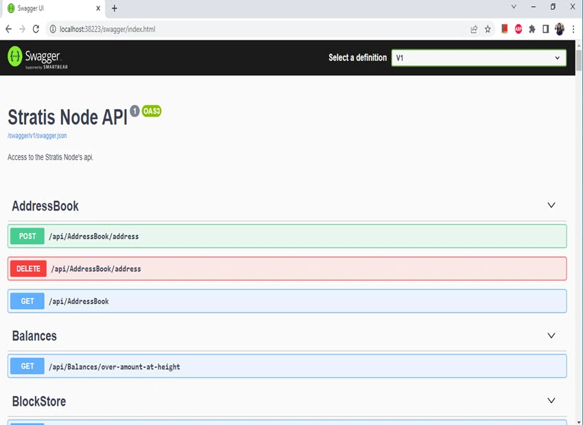Expand DELETE /api/AddressBook/address endpoint
Screen dimensions: 583x425
(x=287, y=269)
